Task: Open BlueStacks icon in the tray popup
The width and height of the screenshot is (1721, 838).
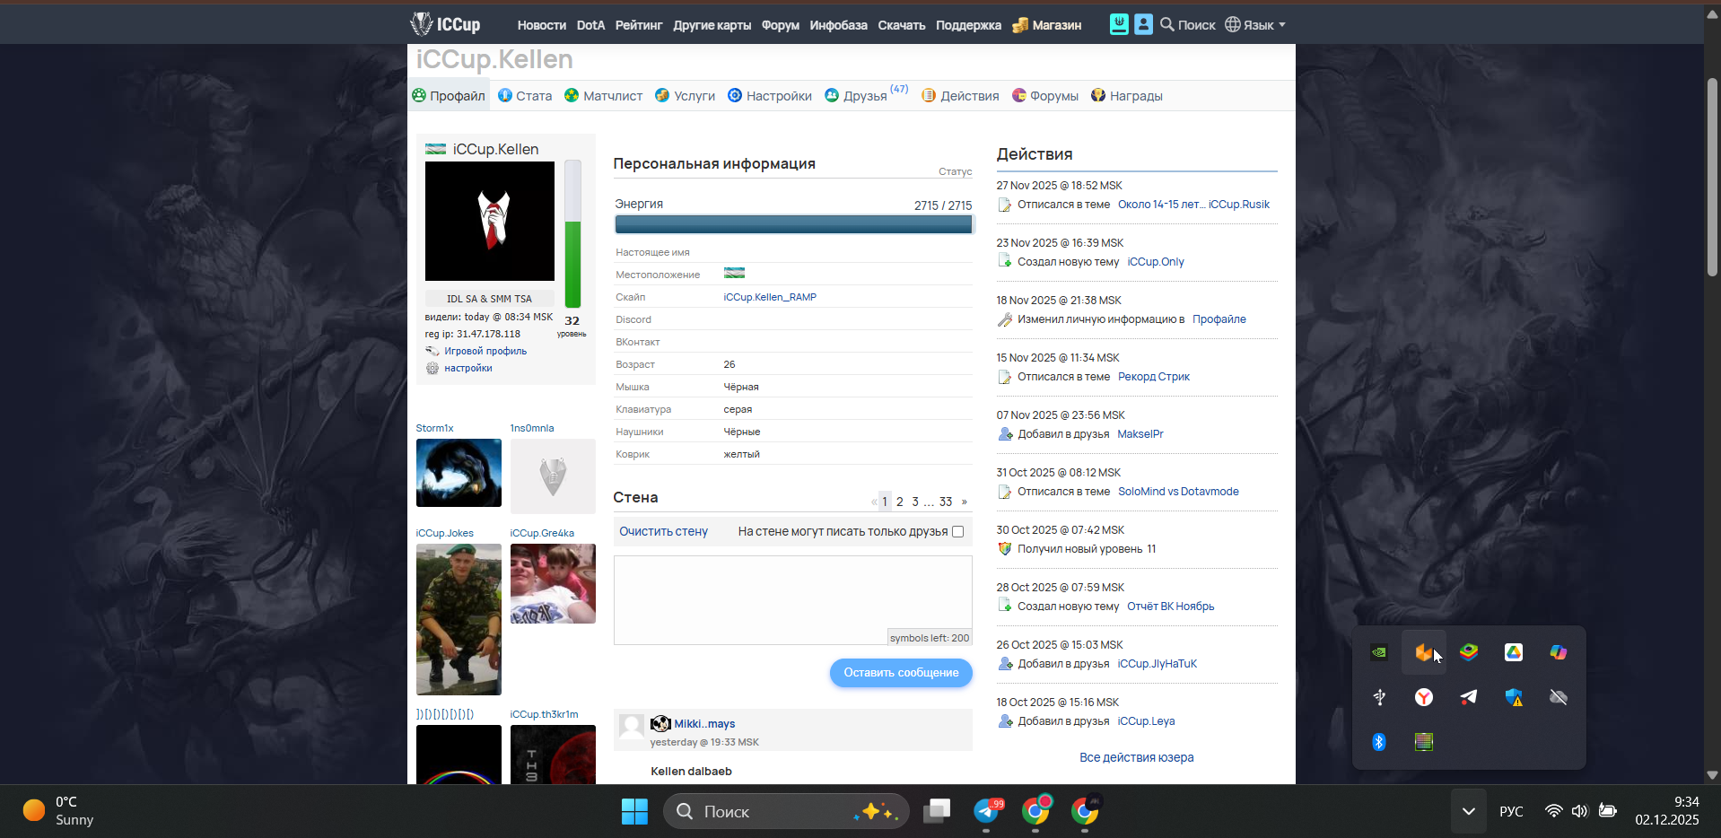Action: pyautogui.click(x=1469, y=652)
